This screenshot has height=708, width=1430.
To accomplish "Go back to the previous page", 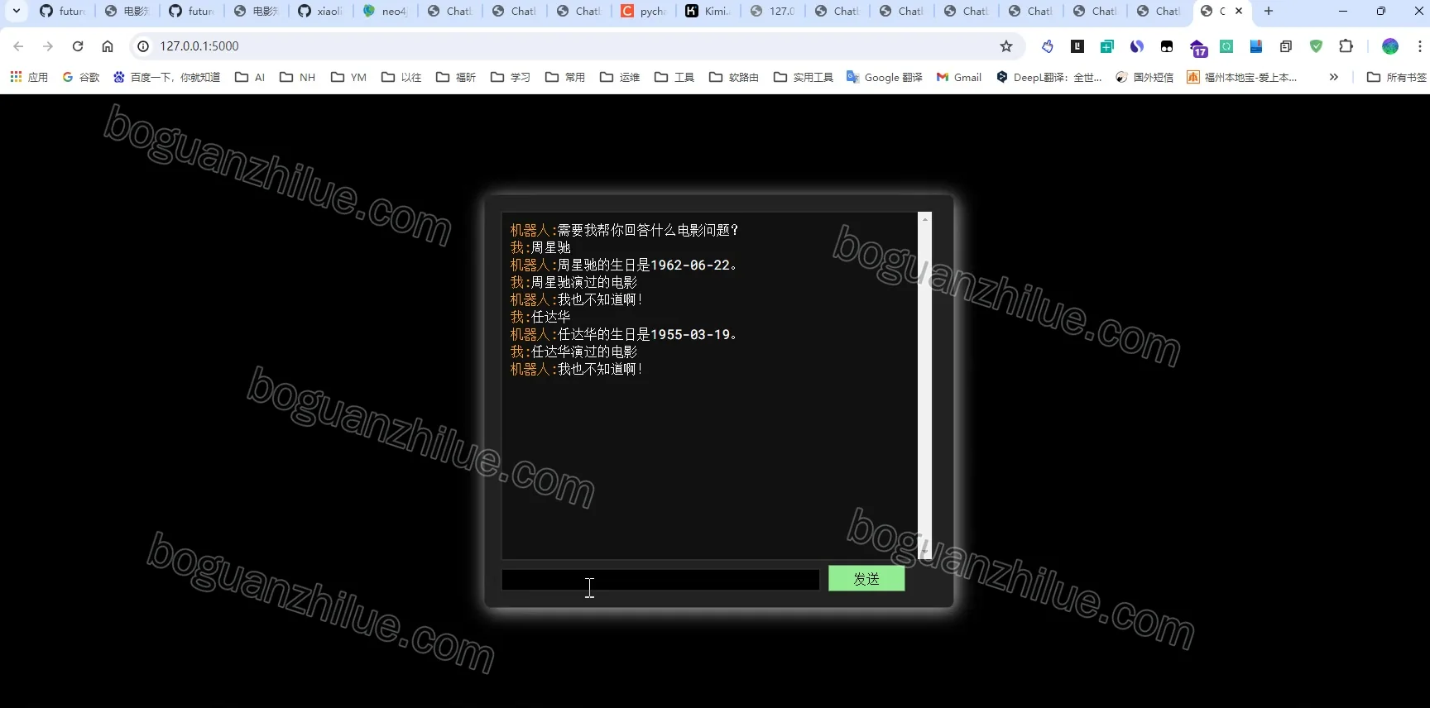I will (19, 46).
